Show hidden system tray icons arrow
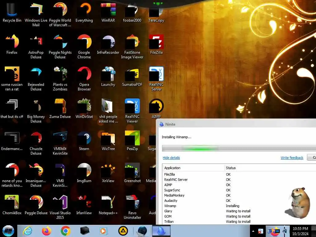 tap(253, 231)
